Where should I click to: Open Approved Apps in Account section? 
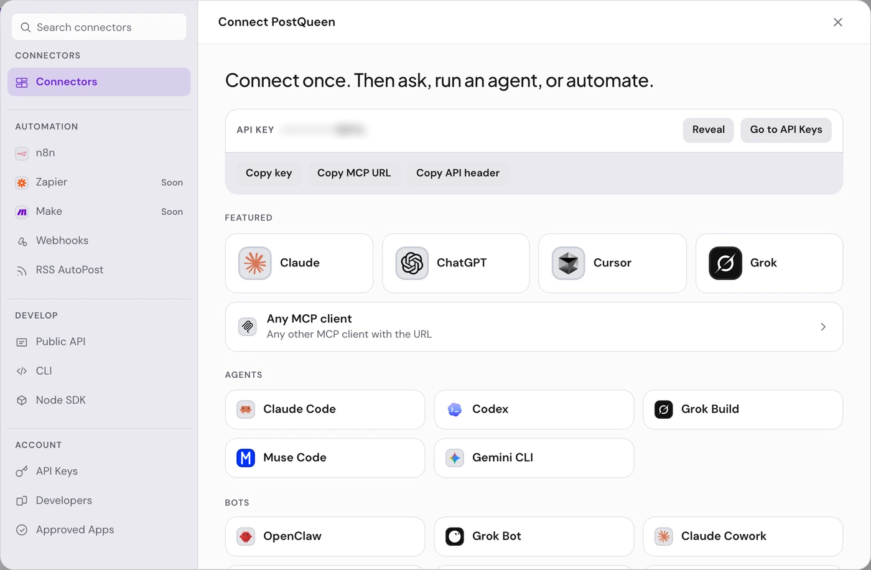tap(99, 530)
